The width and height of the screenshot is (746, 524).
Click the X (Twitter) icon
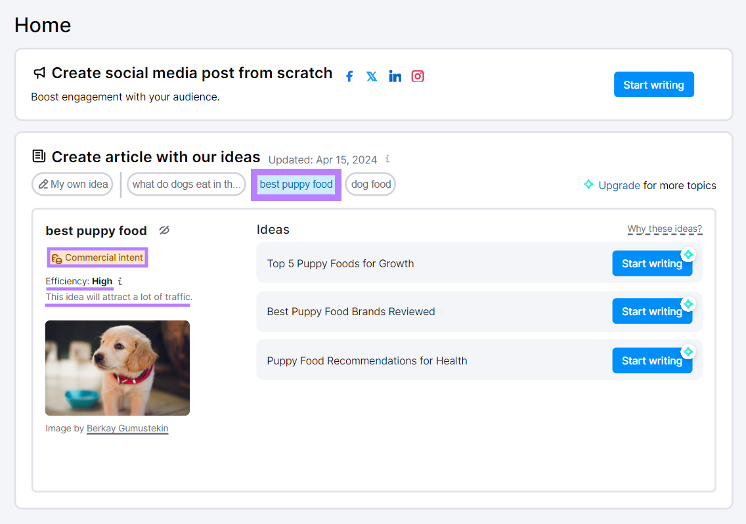click(x=372, y=76)
